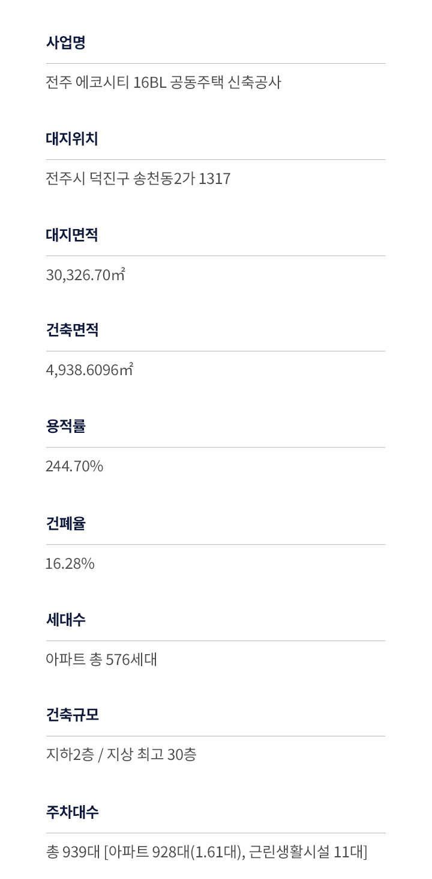Select the floor area ratio 244.70%
The height and width of the screenshot is (879, 432).
click(74, 466)
